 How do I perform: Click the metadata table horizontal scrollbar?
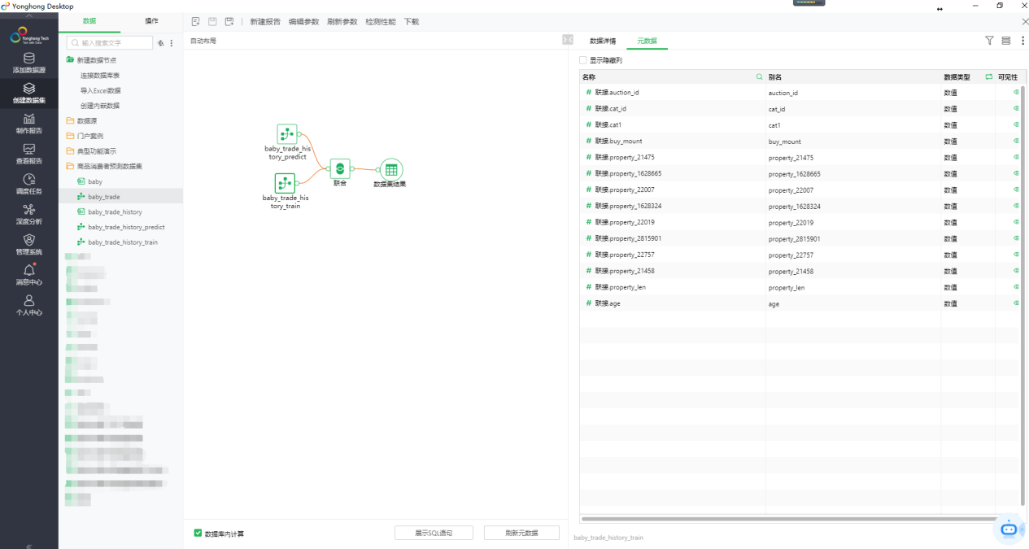point(789,518)
